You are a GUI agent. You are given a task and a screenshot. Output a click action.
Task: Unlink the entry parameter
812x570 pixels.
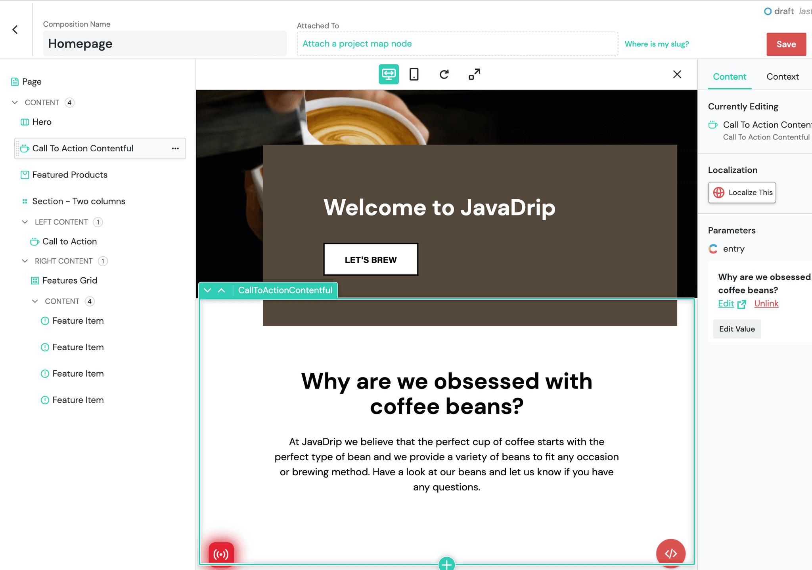point(766,303)
